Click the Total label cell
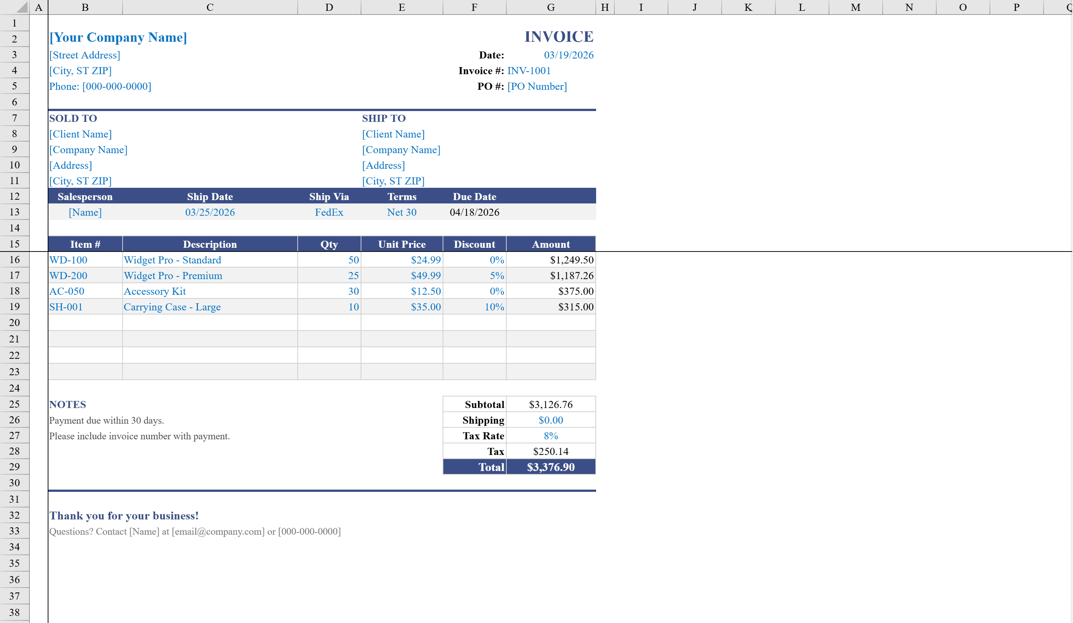Screen dimensions: 1073x623 pyautogui.click(x=474, y=467)
